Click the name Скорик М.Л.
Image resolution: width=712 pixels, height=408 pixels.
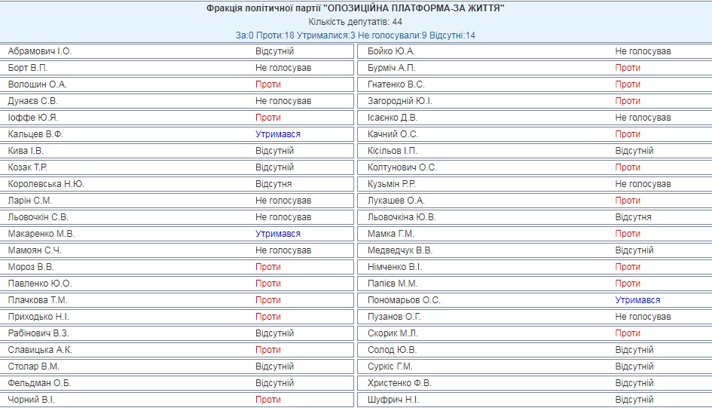tap(393, 333)
